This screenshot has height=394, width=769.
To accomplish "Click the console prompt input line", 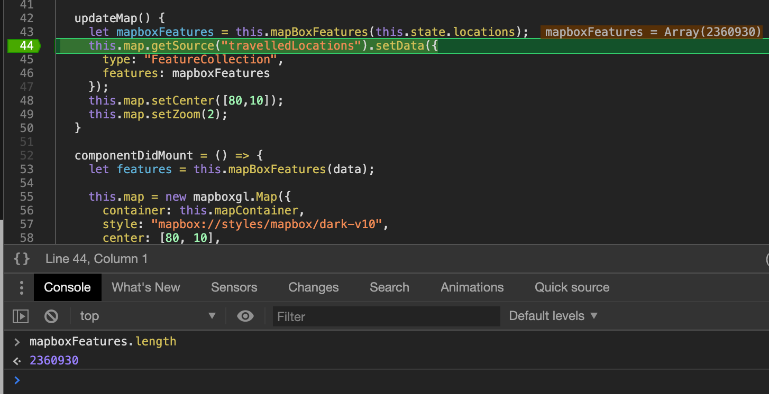I will point(370,380).
